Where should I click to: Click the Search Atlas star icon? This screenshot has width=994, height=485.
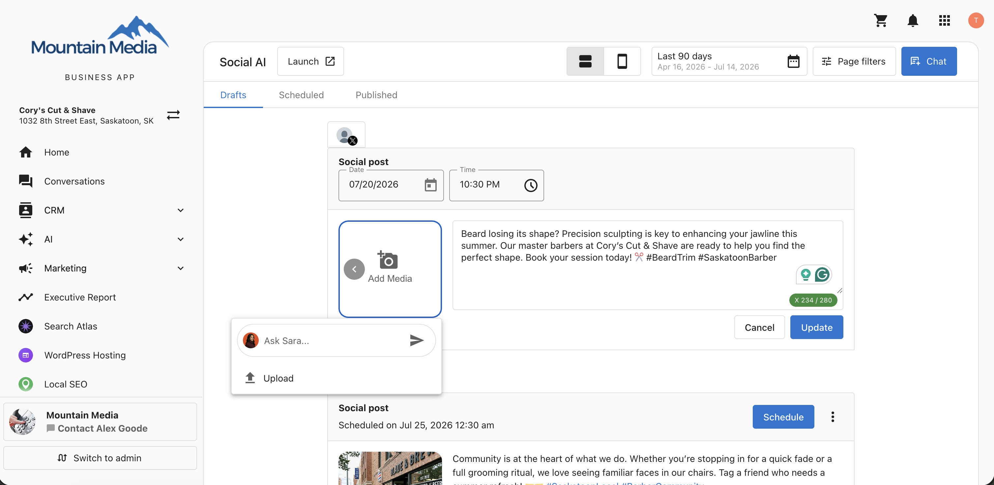tap(25, 326)
